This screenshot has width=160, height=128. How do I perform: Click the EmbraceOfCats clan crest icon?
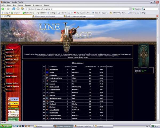47,78
